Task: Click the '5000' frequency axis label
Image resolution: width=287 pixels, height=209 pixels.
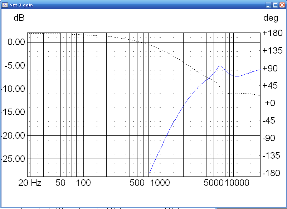Action: [214, 183]
